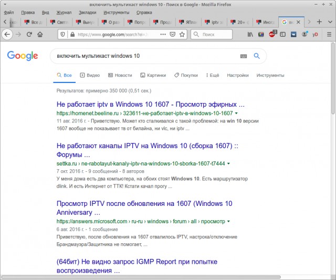Switch to the 'Светл' tab
This screenshot has width=336, height=280.
(x=59, y=22)
